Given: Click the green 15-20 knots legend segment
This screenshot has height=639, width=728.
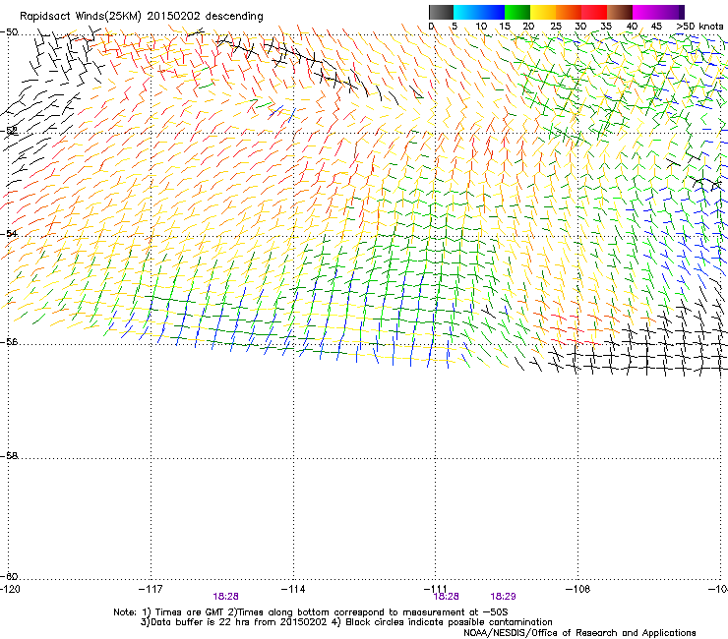Looking at the screenshot, I should point(517,12).
